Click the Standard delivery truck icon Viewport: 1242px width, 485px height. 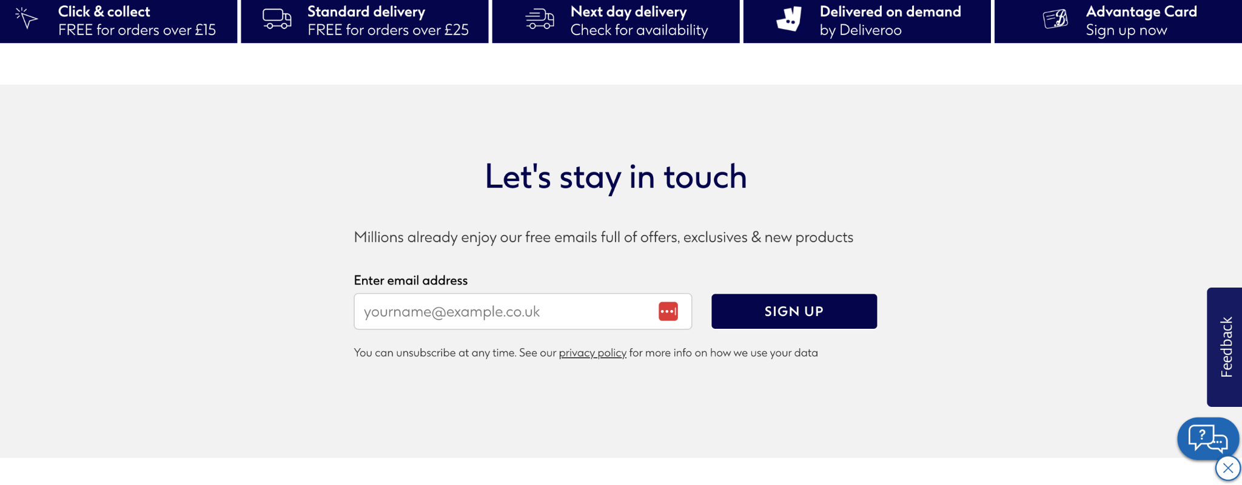pyautogui.click(x=277, y=19)
